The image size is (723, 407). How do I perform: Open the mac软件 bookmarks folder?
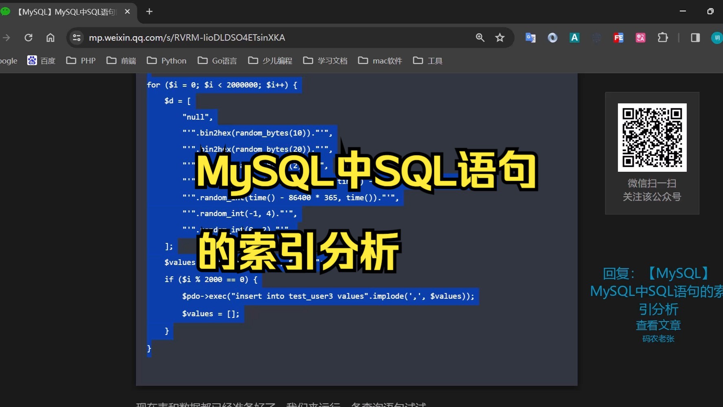coord(380,61)
